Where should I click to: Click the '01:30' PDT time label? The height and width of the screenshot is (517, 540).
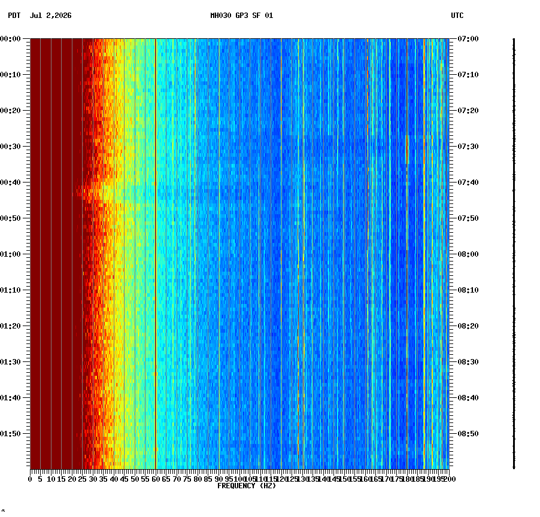[x=10, y=362]
